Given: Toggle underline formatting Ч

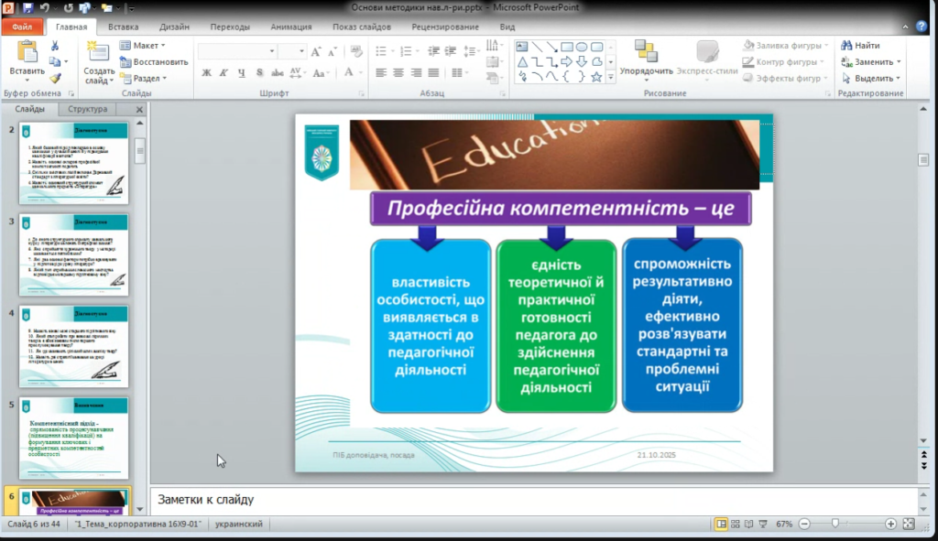Looking at the screenshot, I should tap(240, 73).
